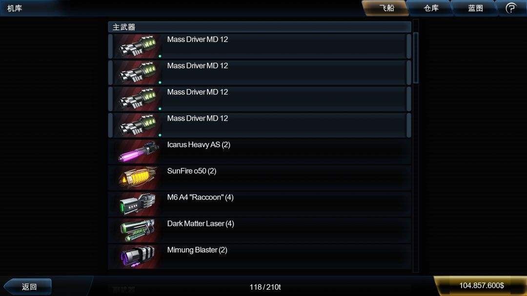Open the help question mark icon
This screenshot has height=296, width=527.
511,8
